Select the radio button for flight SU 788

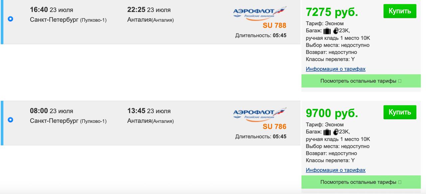(10, 19)
